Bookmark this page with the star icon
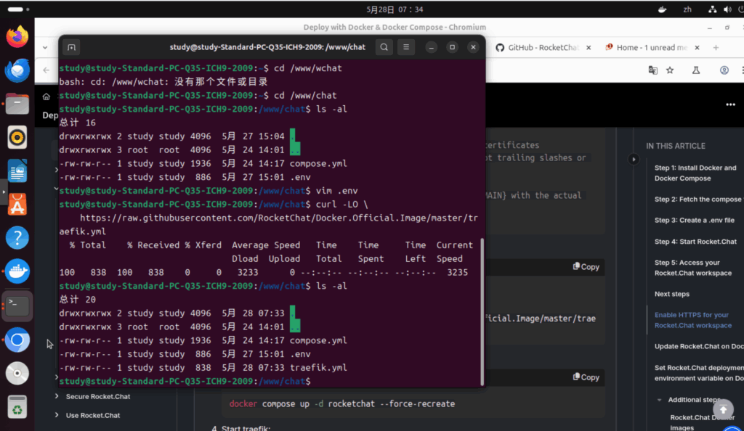The image size is (744, 431). (670, 70)
